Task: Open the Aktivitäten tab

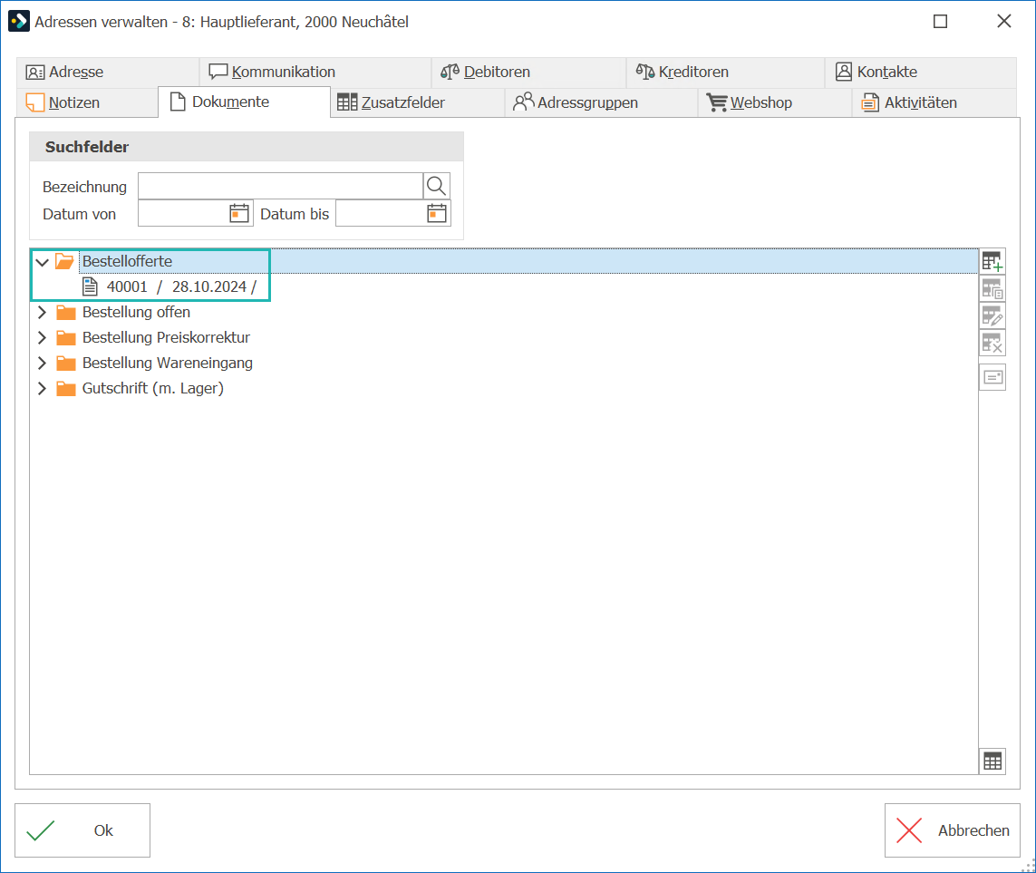Action: point(934,103)
